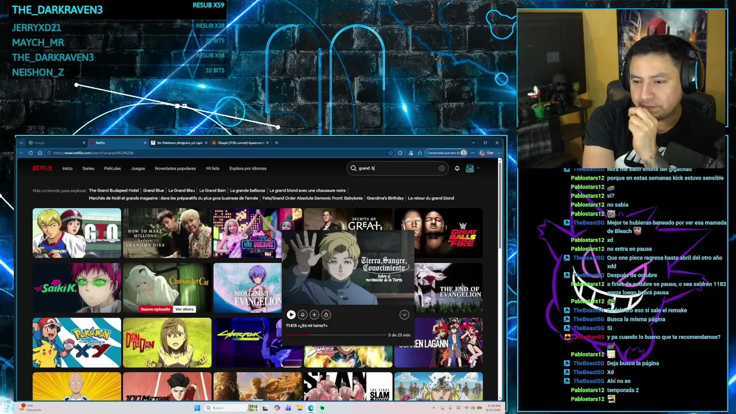736x414 pixels.
Task: Add previewed title to My List
Action: click(x=314, y=315)
